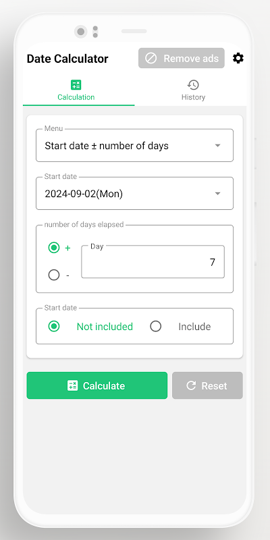Click the no-ads circle icon in Remove ads
This screenshot has width=270, height=540.
pyautogui.click(x=151, y=58)
